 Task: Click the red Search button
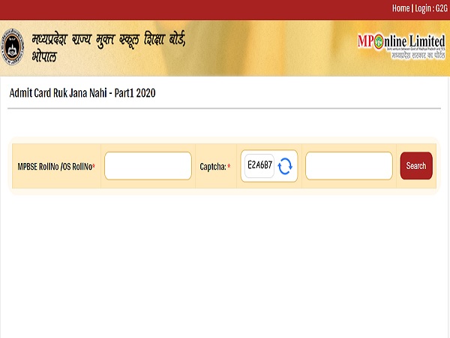[416, 166]
